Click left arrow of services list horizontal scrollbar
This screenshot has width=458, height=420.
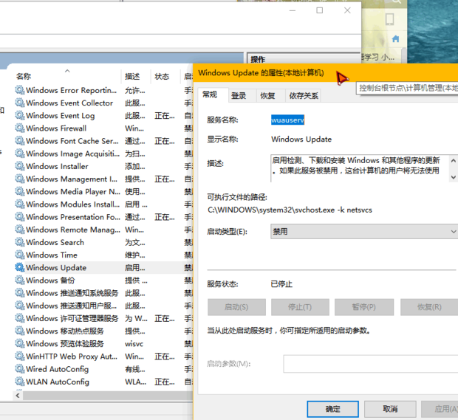tap(18, 396)
